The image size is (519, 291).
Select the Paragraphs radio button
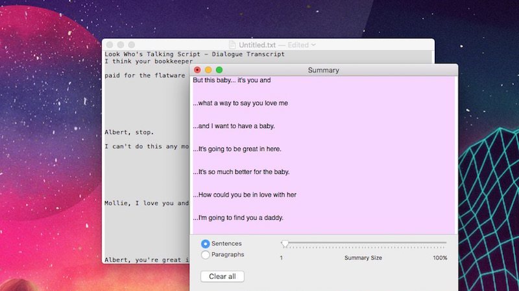tap(205, 255)
